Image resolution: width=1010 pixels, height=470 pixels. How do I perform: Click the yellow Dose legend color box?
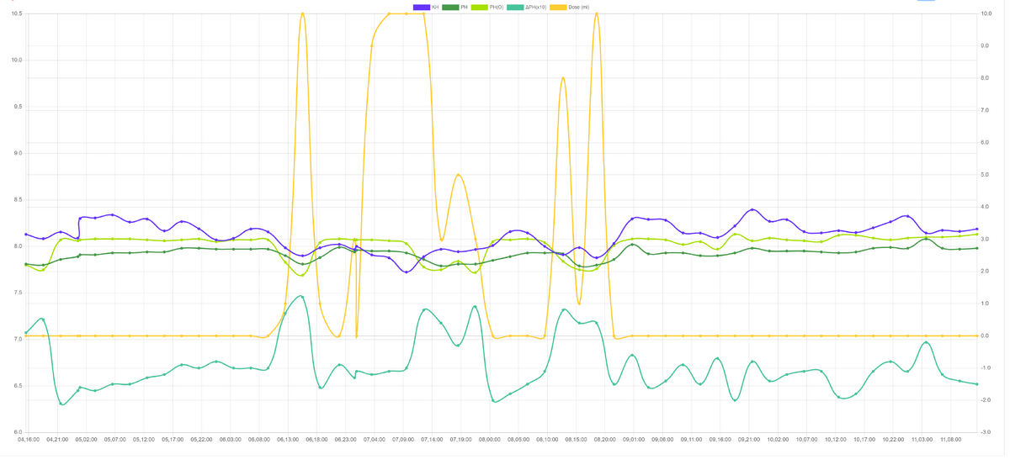pos(558,8)
